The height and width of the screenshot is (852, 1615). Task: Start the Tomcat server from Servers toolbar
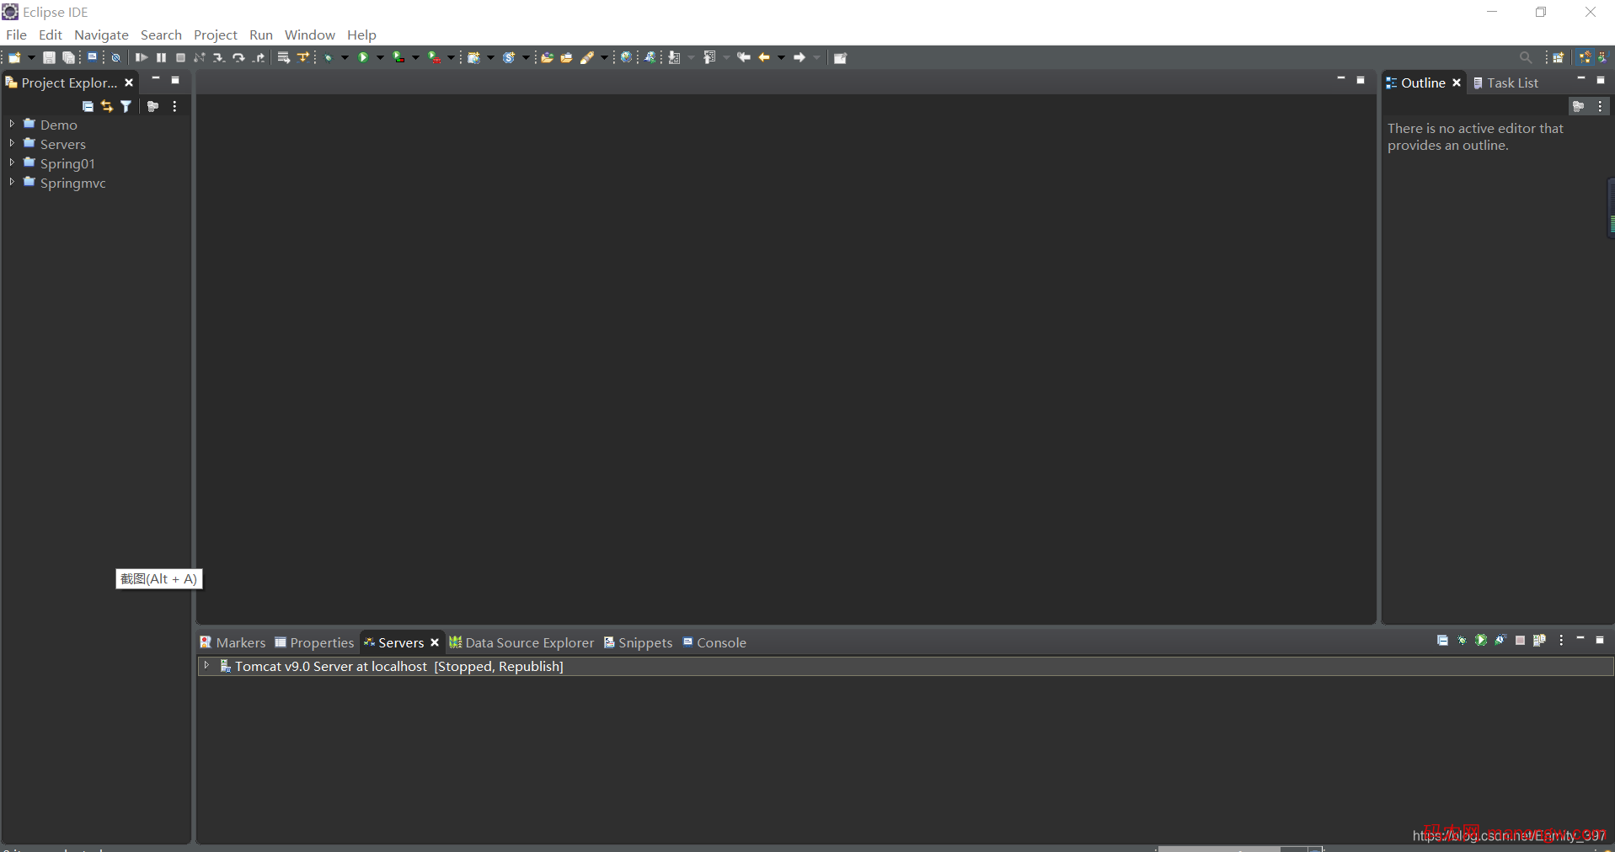(x=1481, y=641)
